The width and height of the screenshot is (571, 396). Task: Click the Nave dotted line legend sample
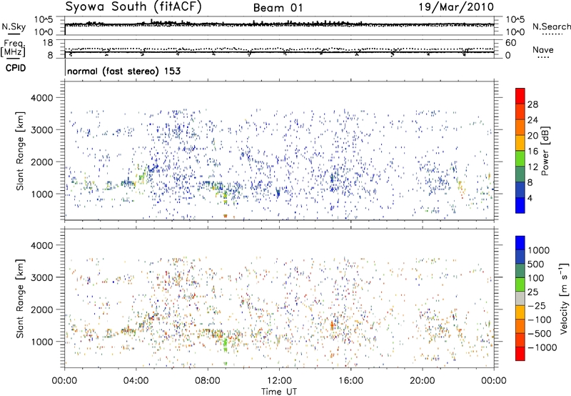tap(543, 57)
